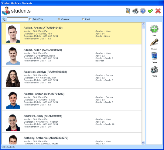Click the Change pen icon
This screenshot has height=150, width=164.
(x=154, y=42)
